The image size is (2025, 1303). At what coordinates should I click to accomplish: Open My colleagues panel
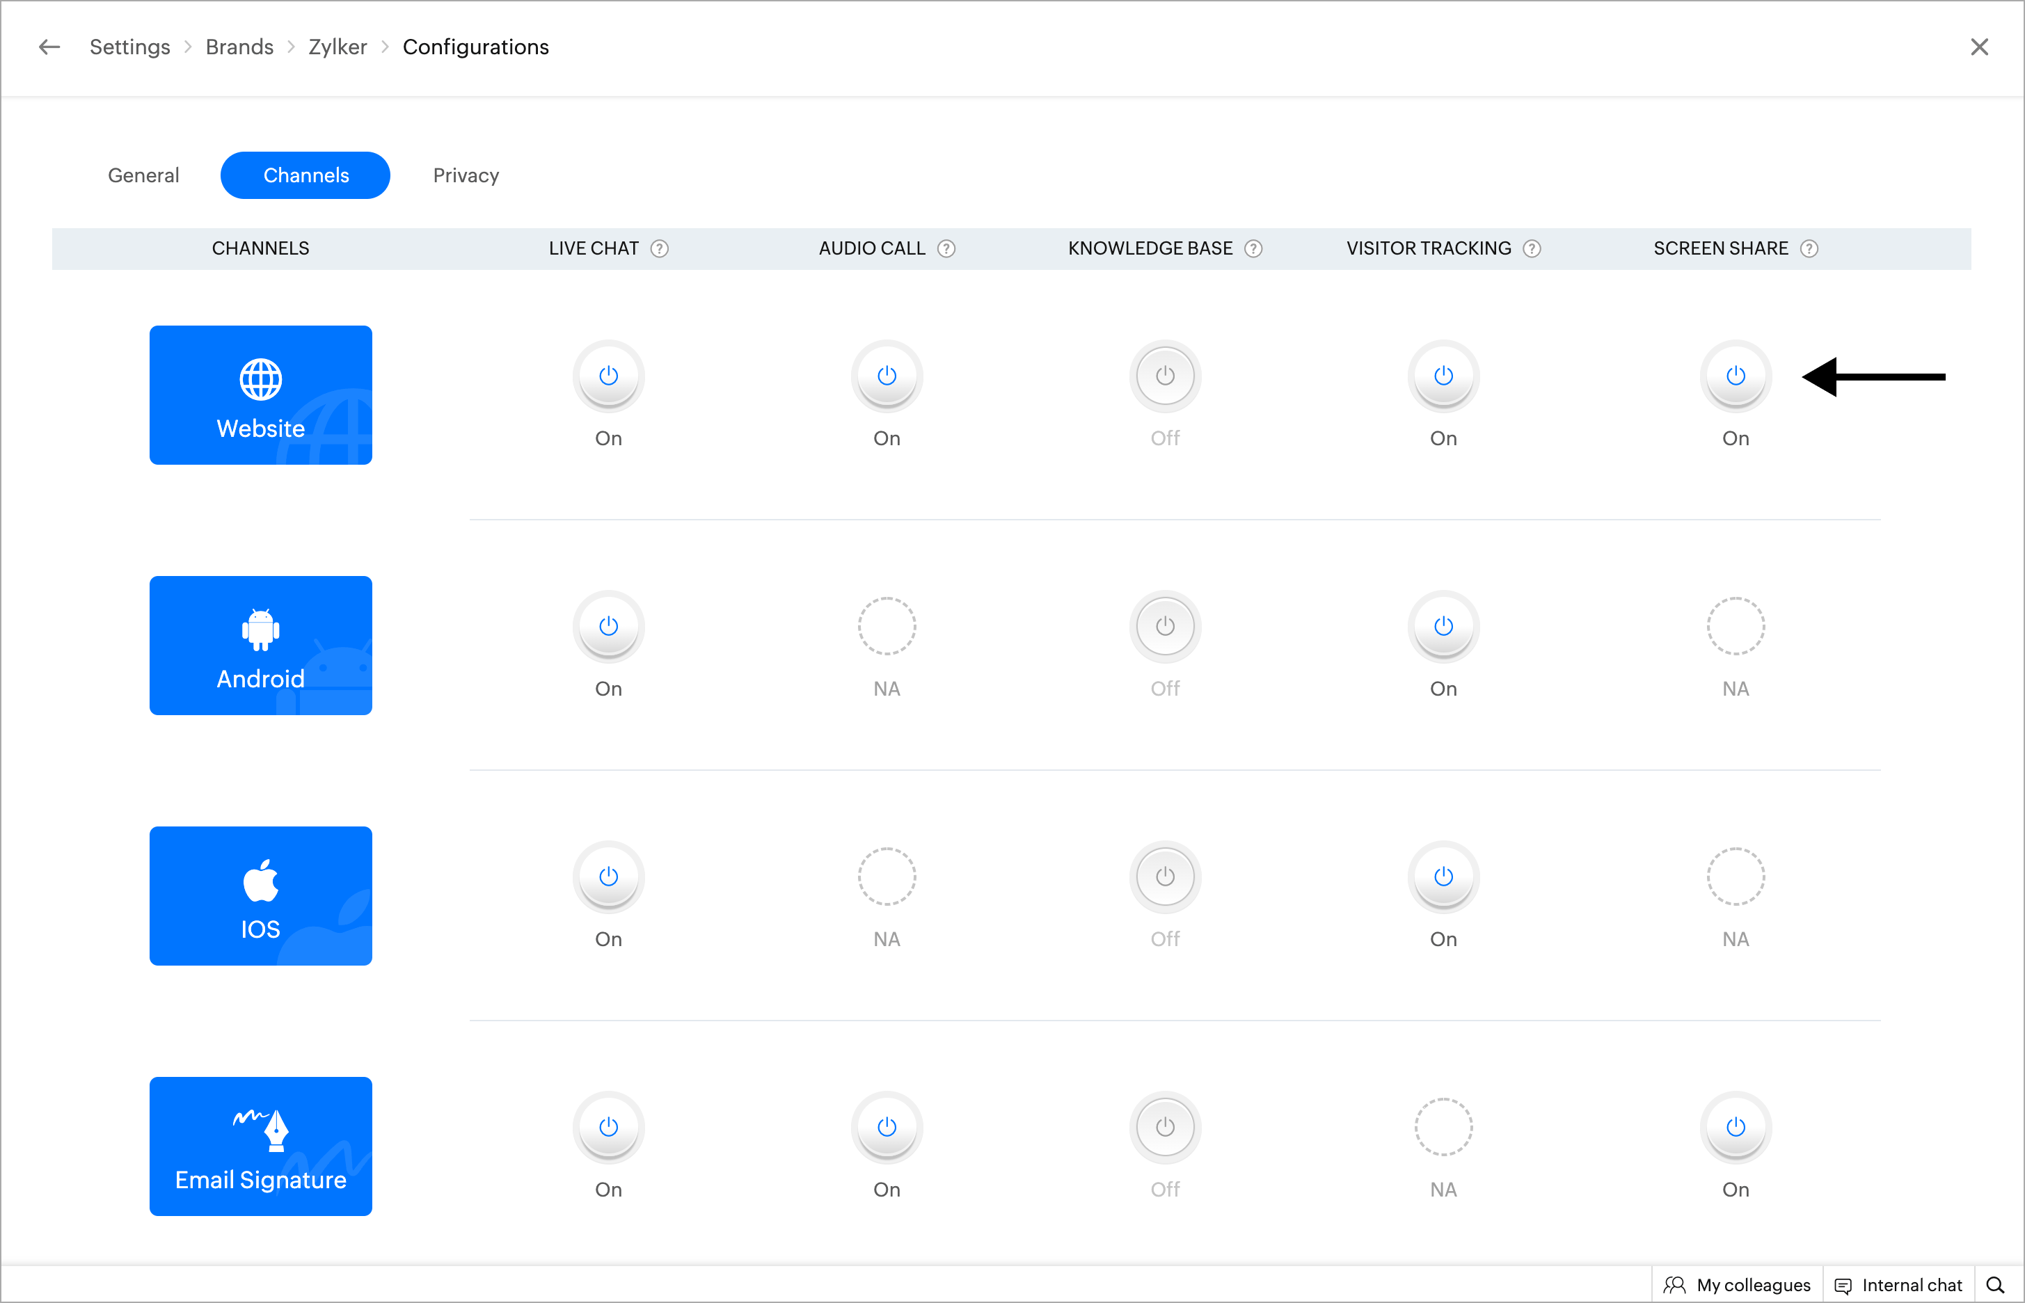1738,1285
